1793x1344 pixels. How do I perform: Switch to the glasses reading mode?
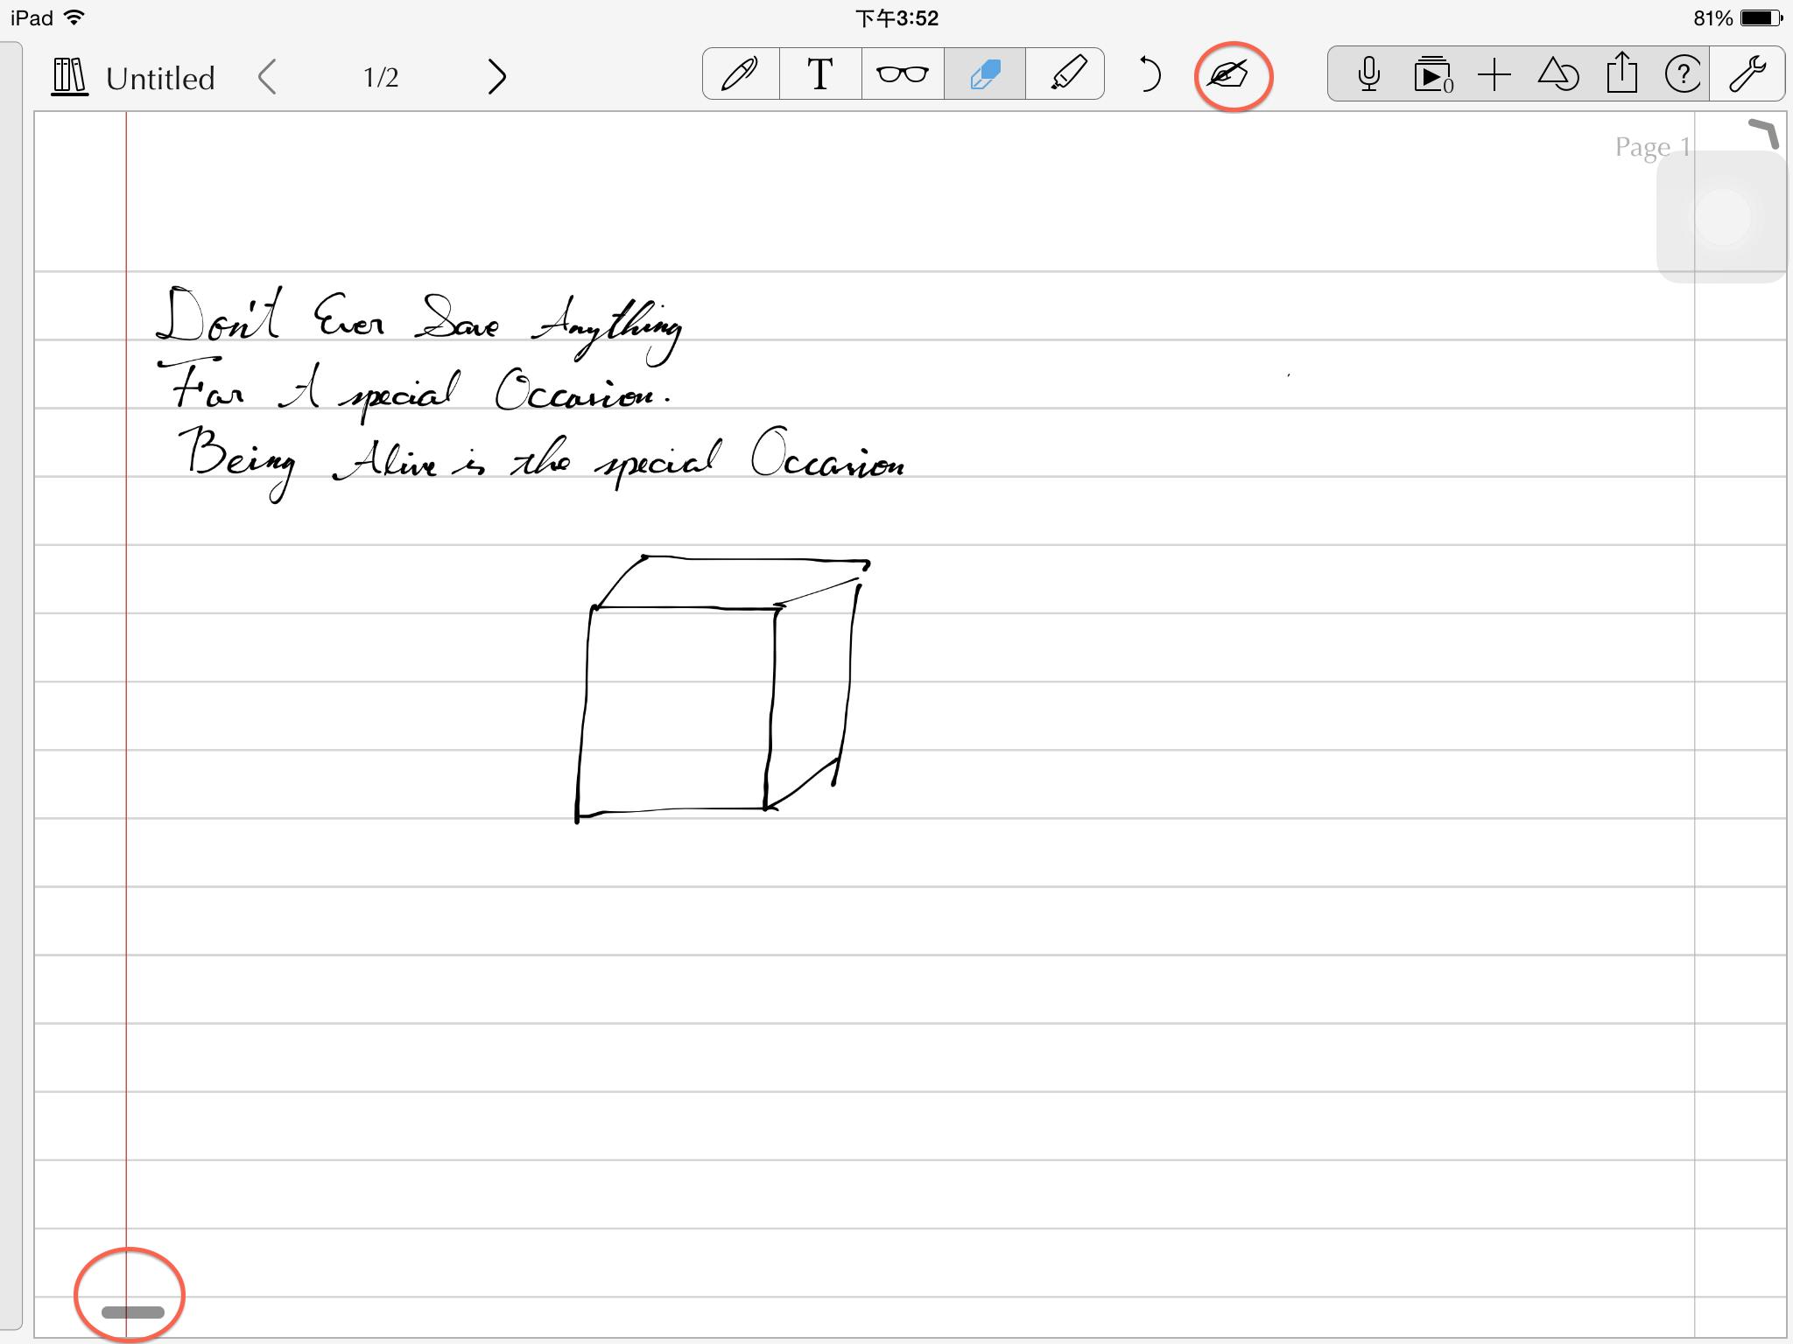point(903,74)
